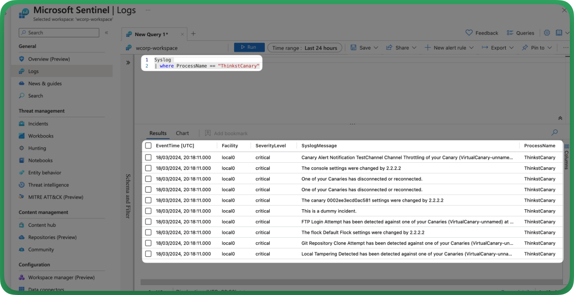Close the window with the X
The image size is (574, 295).
564,11
